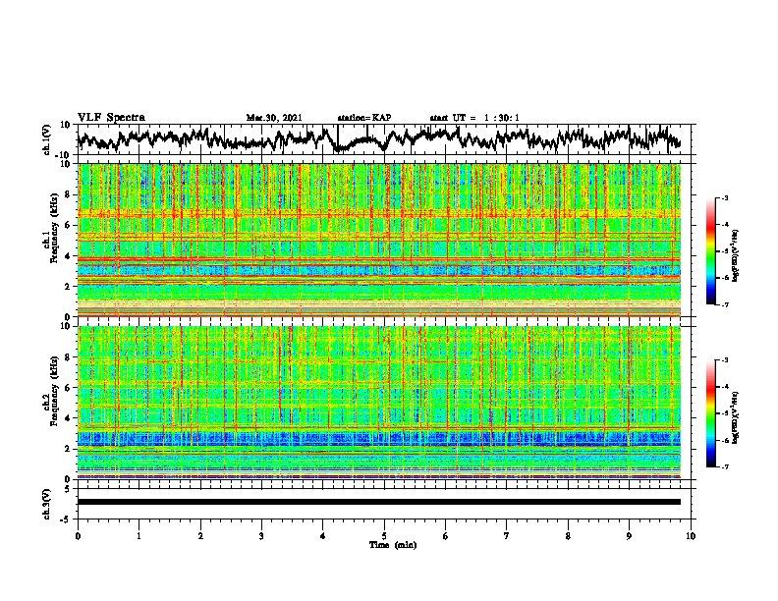778x601 pixels.
Task: Click the '-10' tick on ch.1(V) axis
Action: coord(65,155)
